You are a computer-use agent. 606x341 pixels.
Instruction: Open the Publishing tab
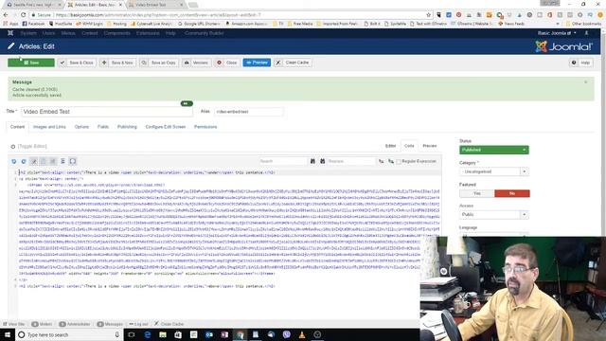(127, 127)
